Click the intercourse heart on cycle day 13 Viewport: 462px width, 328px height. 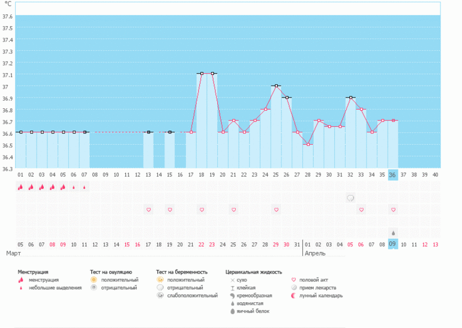pos(148,209)
